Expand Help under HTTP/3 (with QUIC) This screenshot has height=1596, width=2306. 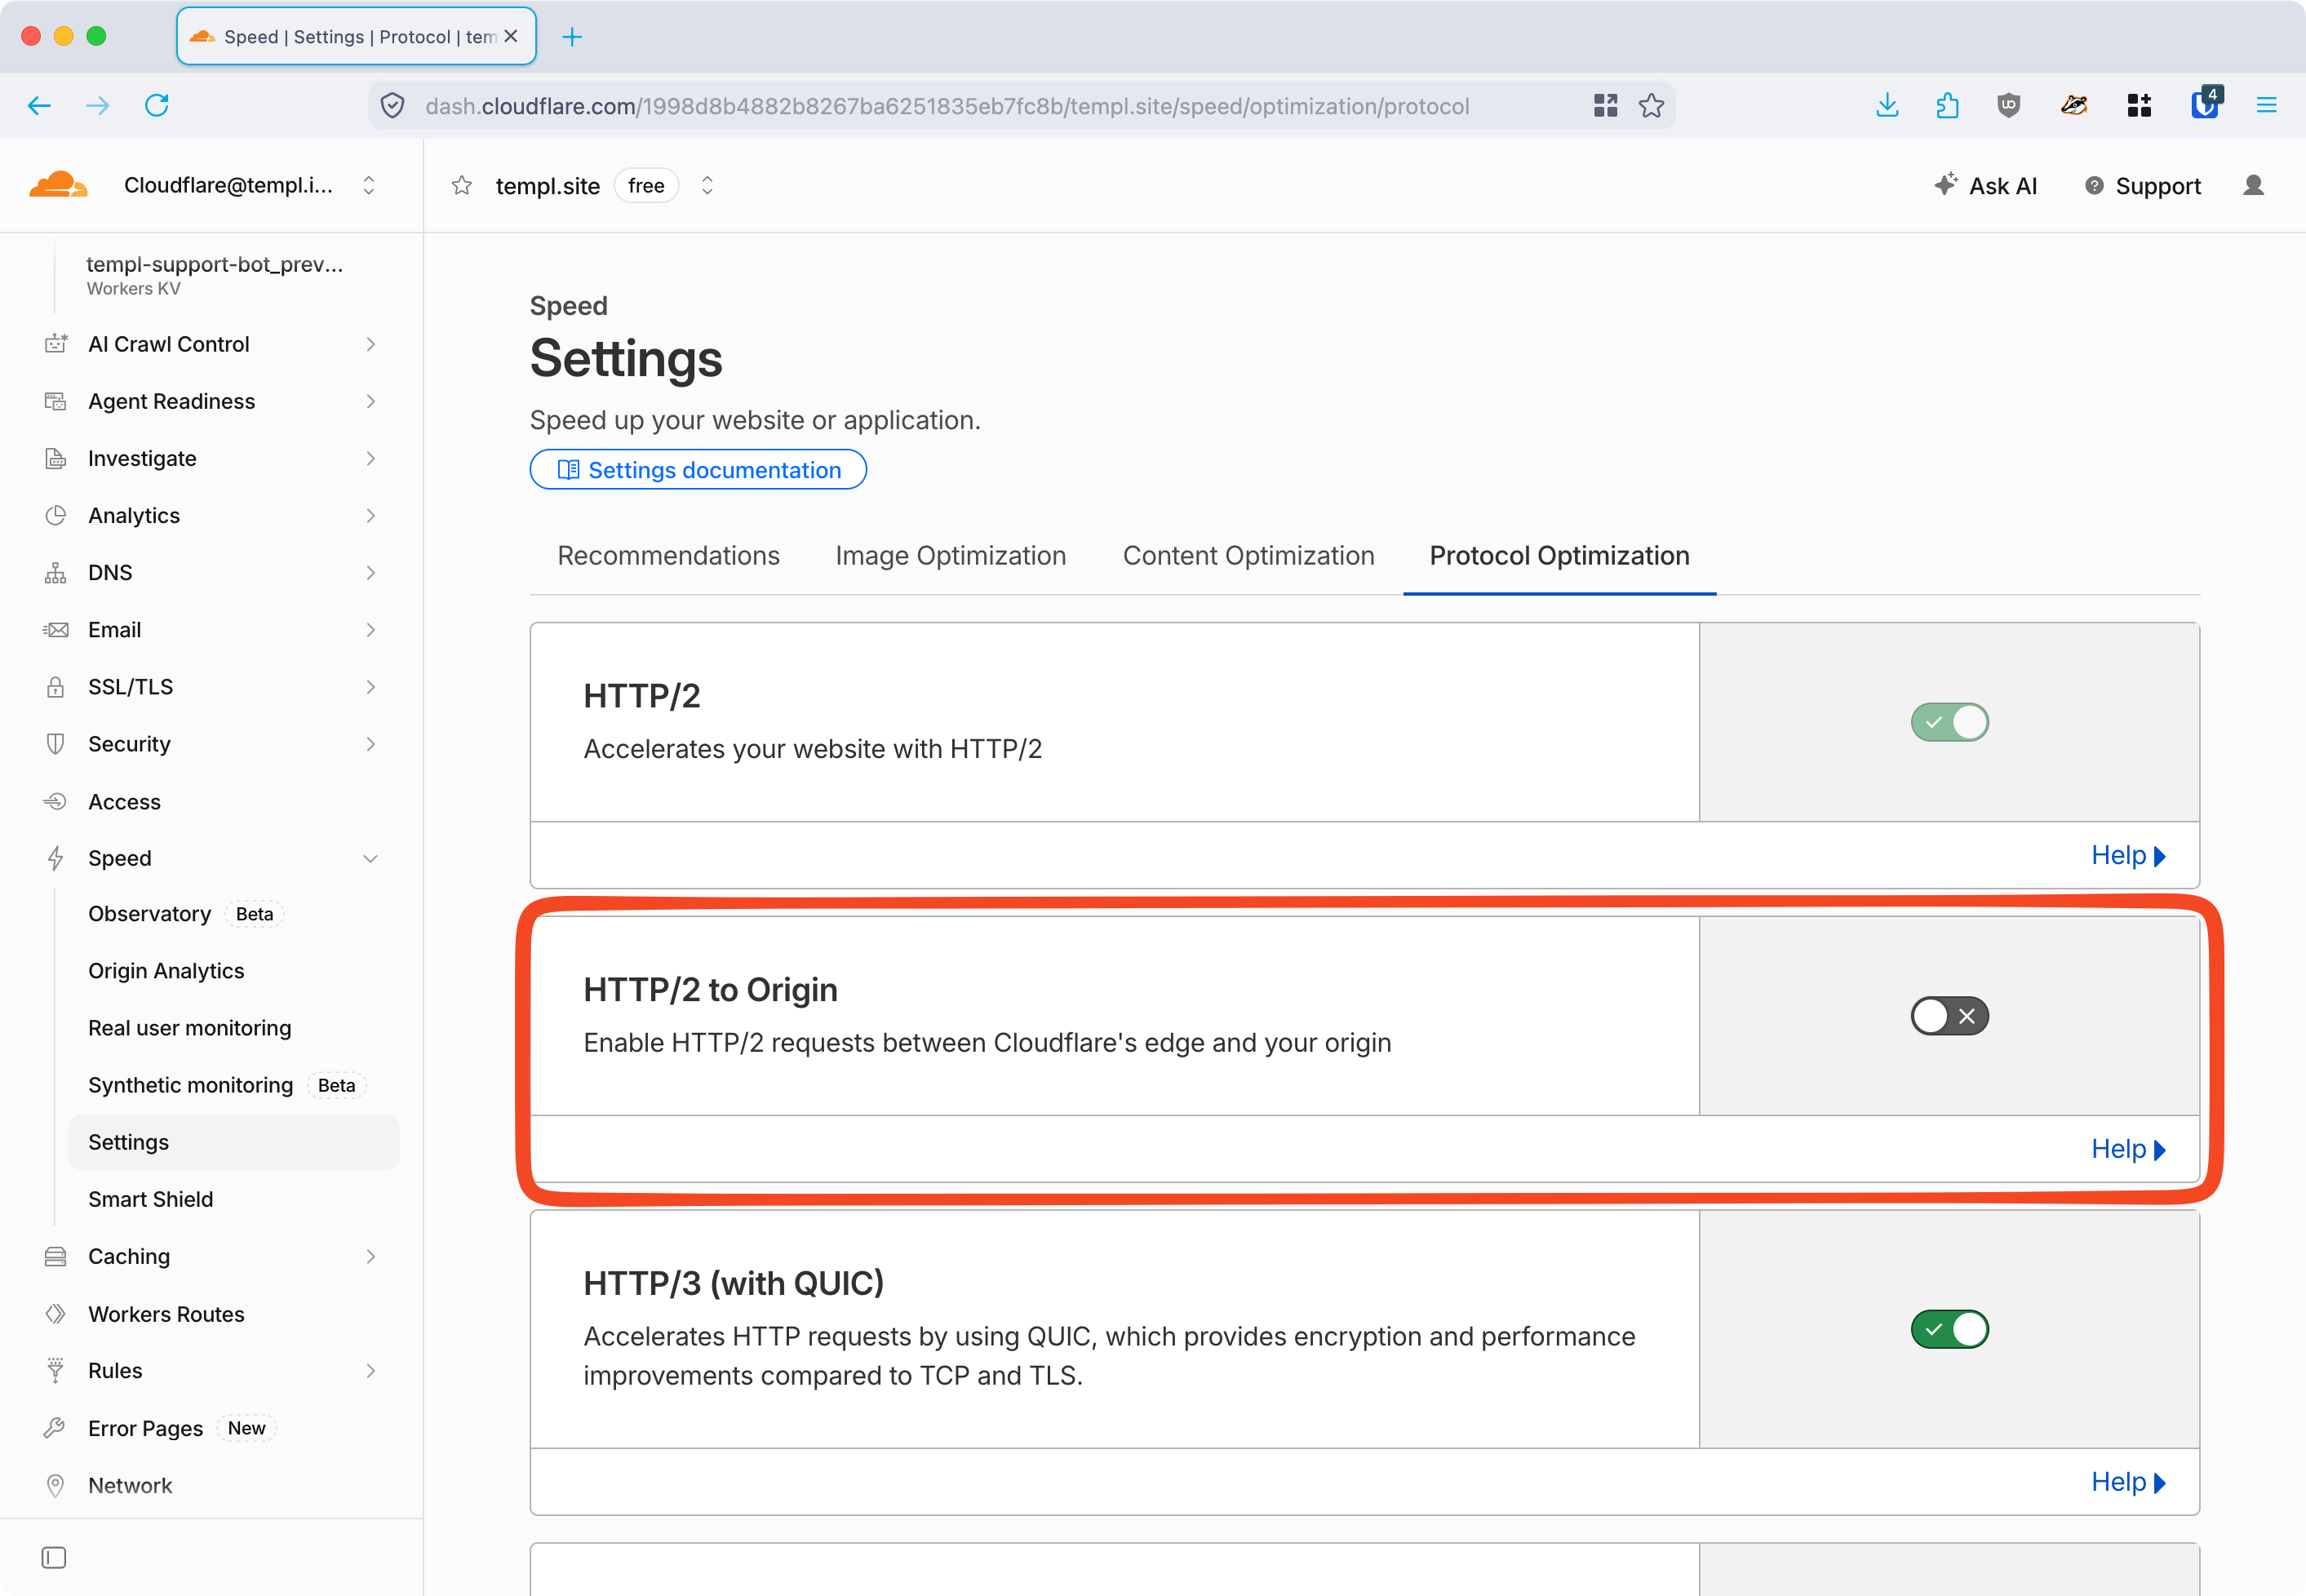coord(2128,1482)
